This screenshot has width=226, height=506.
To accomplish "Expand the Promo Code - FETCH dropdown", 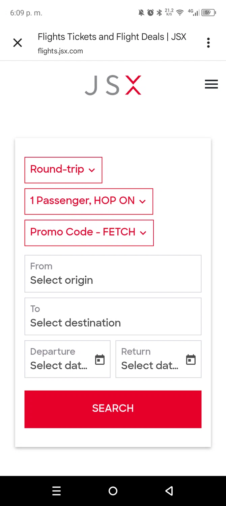I will click(89, 233).
